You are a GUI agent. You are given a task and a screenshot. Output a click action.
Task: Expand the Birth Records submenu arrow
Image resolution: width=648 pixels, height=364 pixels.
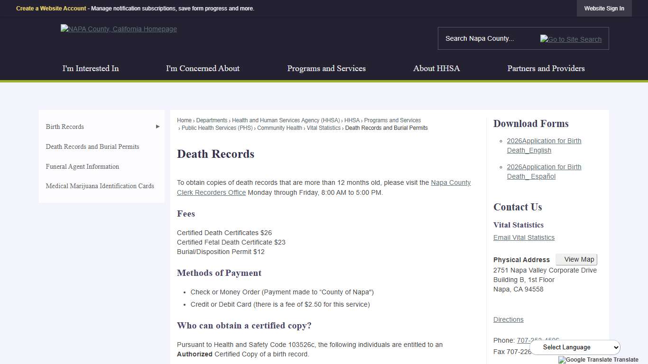point(157,127)
